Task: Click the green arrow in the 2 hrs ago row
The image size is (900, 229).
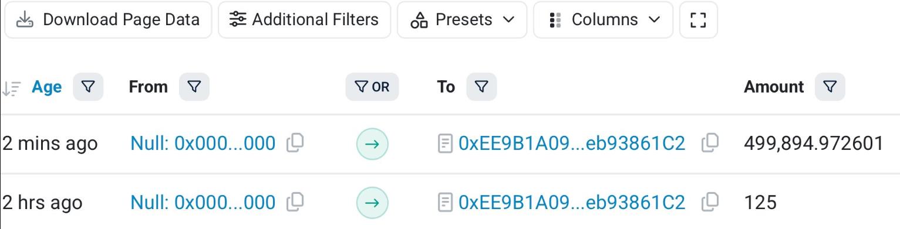Action: click(372, 203)
